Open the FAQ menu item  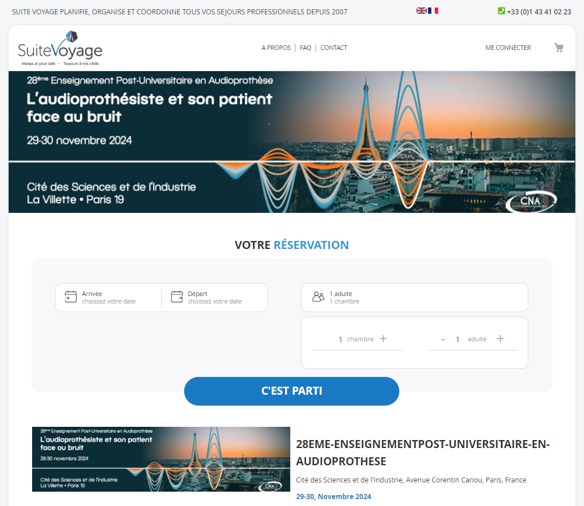[x=305, y=48]
